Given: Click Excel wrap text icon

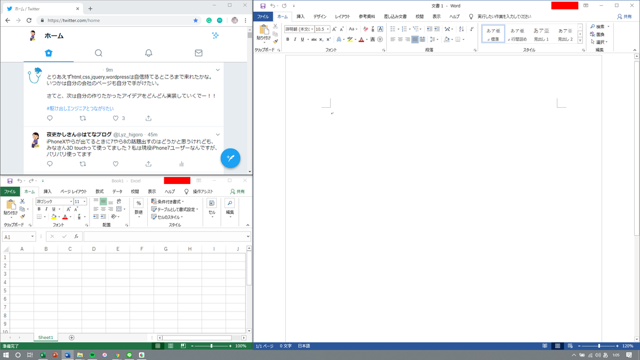Looking at the screenshot, I should [118, 201].
